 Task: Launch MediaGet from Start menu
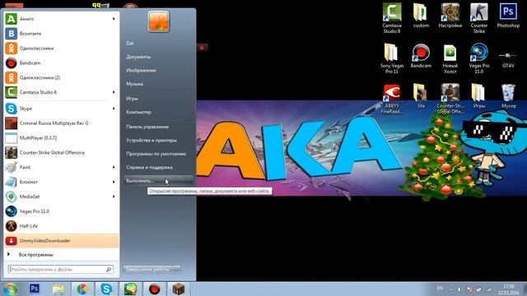coord(62,197)
